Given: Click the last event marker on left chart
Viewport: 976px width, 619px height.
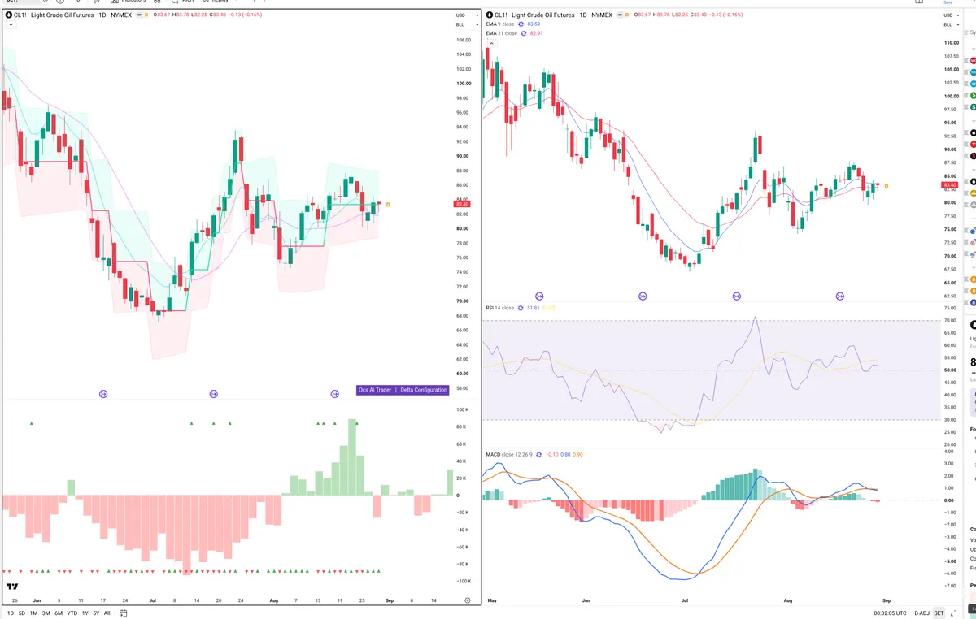Looking at the screenshot, I should [x=334, y=394].
